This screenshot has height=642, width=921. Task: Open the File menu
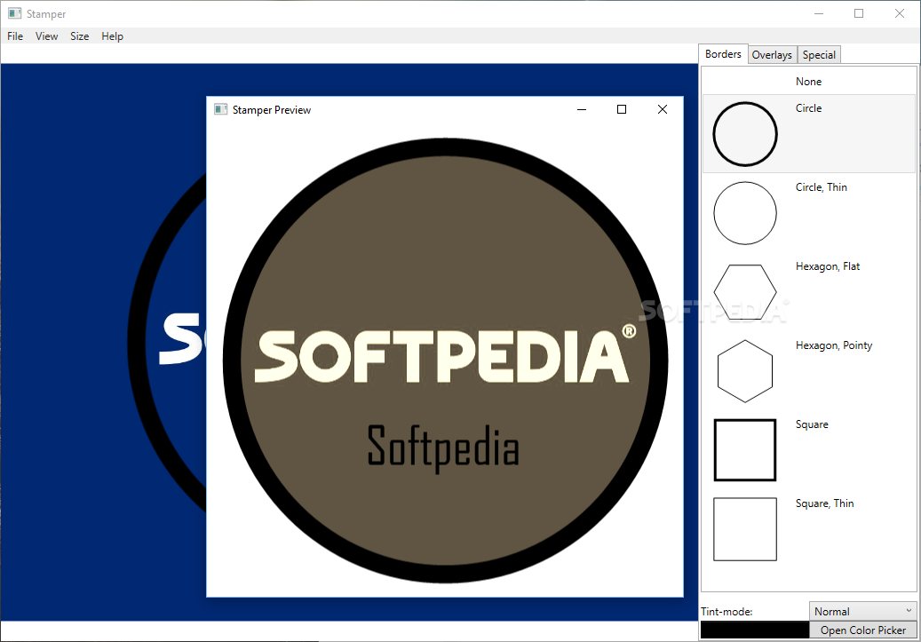pos(15,36)
